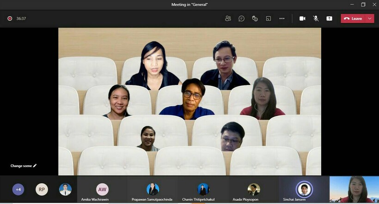Viewport: 379px width, 204px height.
Task: Select Chanin Thitipetchakul participant tile
Action: (x=203, y=189)
